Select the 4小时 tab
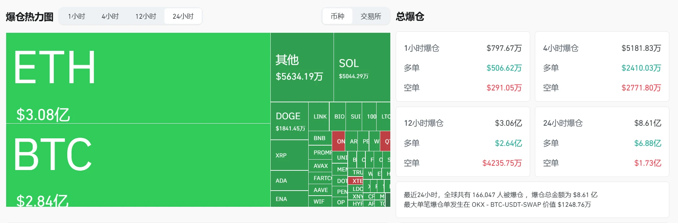 [x=110, y=16]
